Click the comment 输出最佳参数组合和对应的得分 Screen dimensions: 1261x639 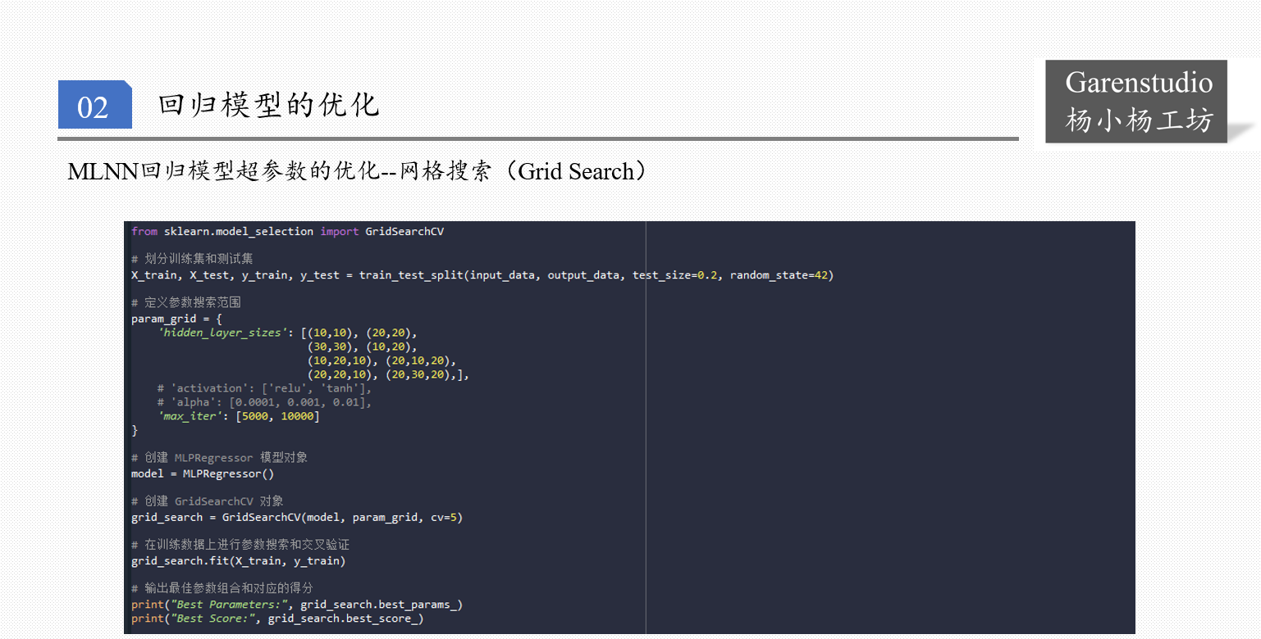tap(222, 587)
